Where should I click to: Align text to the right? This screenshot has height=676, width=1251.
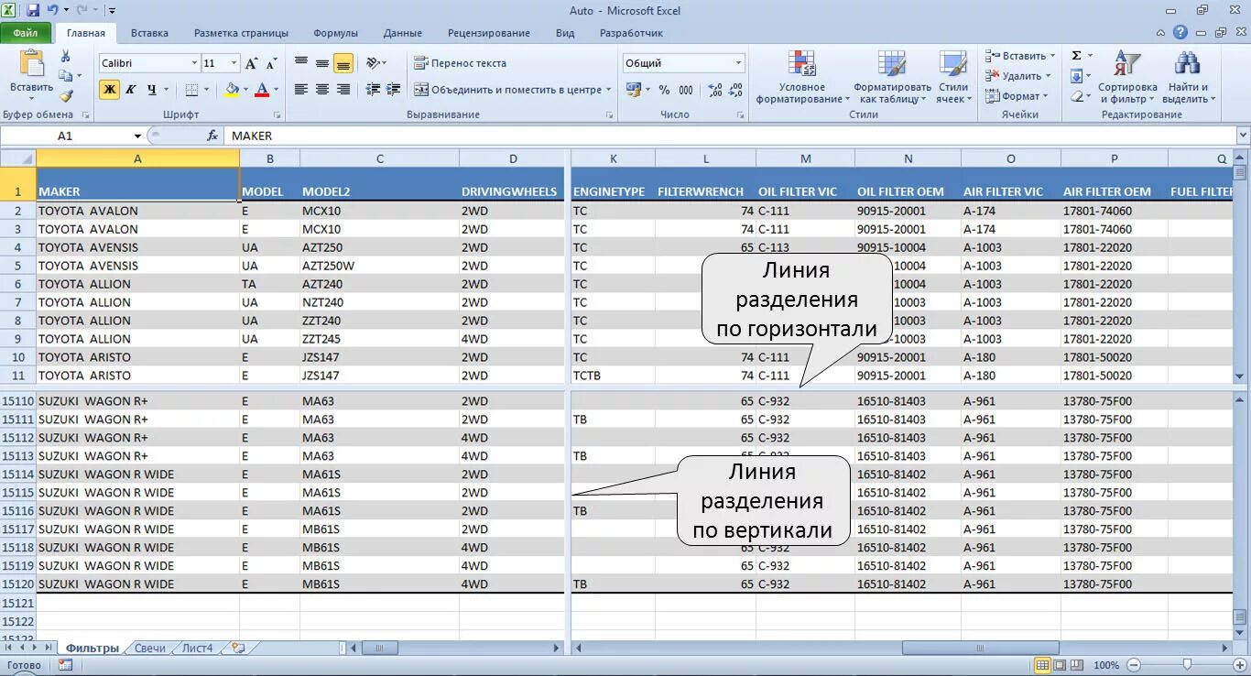(343, 90)
